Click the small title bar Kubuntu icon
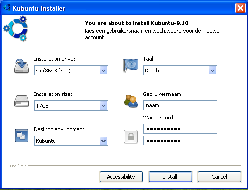The height and width of the screenshot is (190, 248). click(7, 8)
